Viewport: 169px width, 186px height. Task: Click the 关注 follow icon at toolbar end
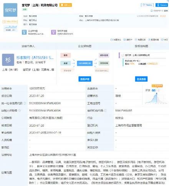[x=162, y=40]
